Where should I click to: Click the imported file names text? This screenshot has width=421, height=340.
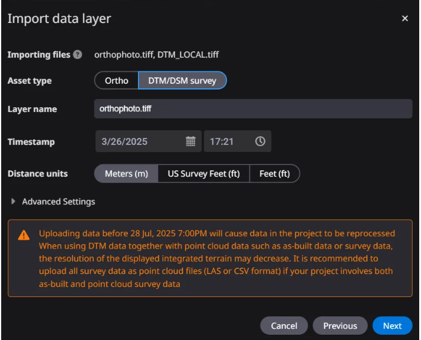tap(157, 55)
